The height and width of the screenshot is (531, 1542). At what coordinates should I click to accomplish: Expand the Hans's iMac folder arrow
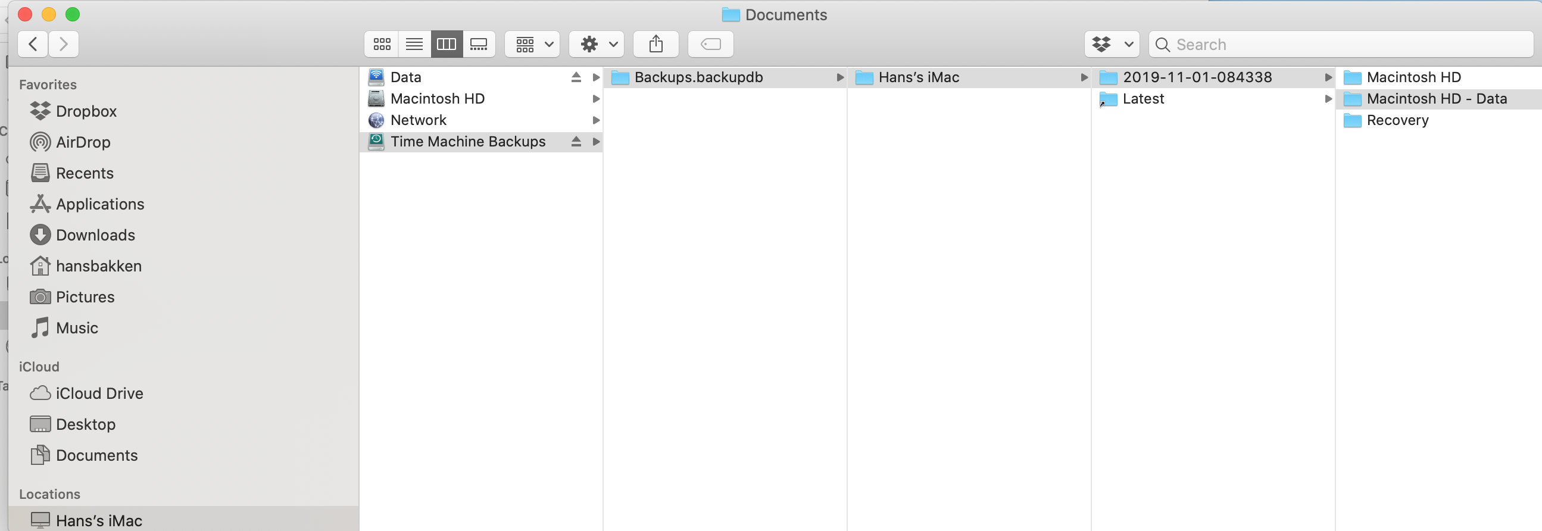point(1084,77)
